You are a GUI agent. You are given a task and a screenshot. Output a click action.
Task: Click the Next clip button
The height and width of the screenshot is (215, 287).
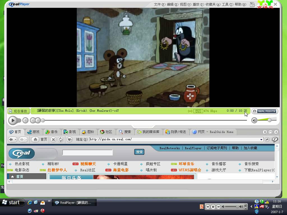pos(38,120)
